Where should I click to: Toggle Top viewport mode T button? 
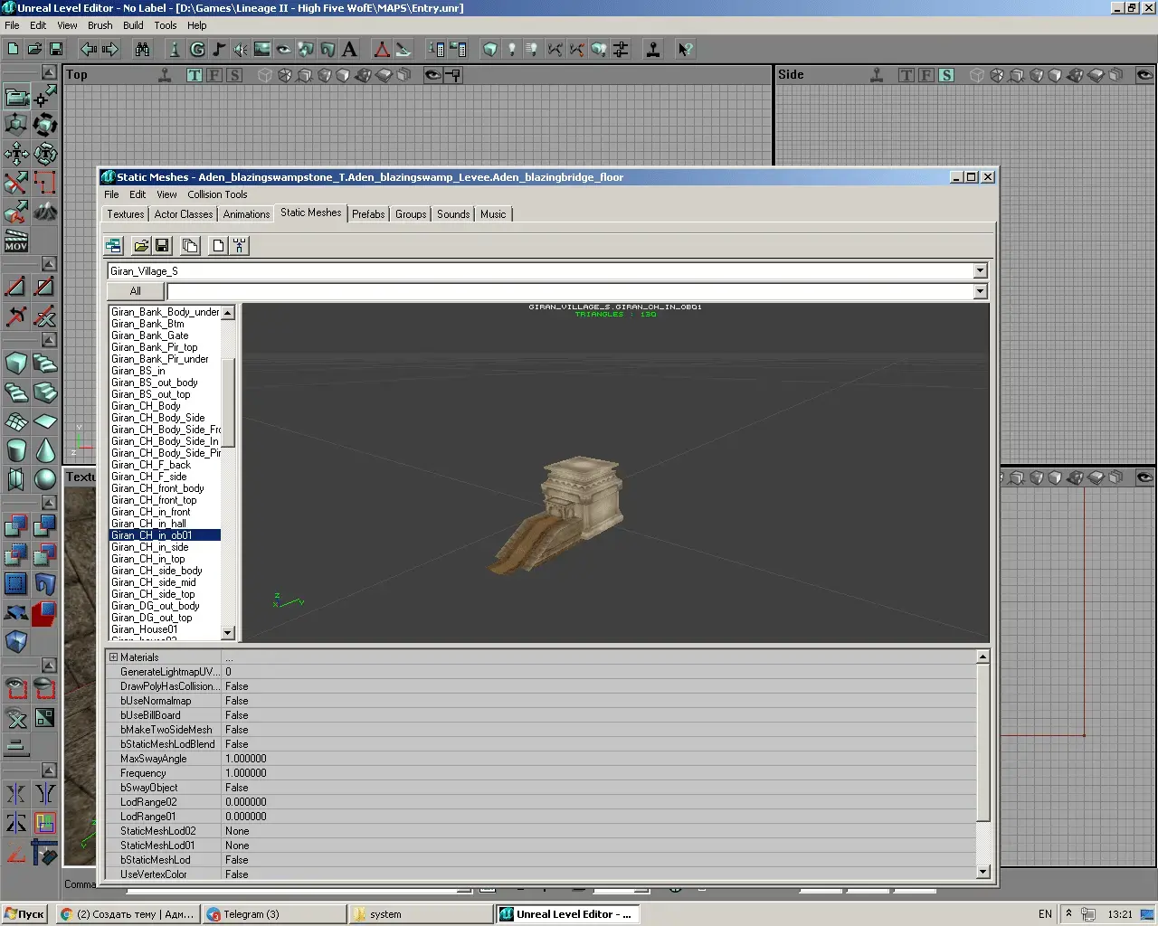(195, 75)
